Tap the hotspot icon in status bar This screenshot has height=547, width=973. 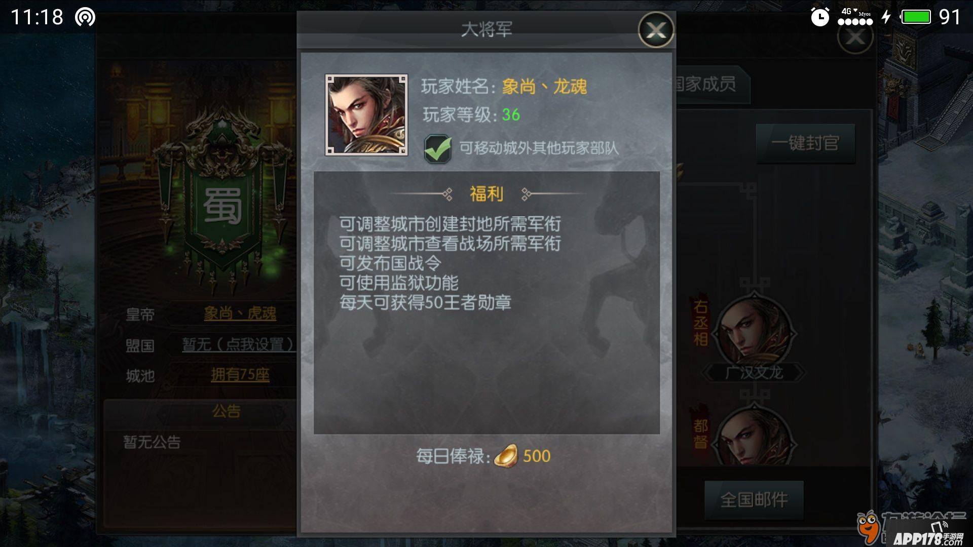tap(85, 17)
